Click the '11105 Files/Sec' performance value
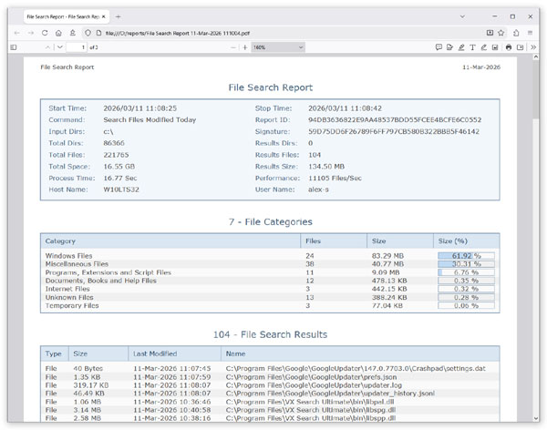This screenshot has width=547, height=430. click(335, 179)
